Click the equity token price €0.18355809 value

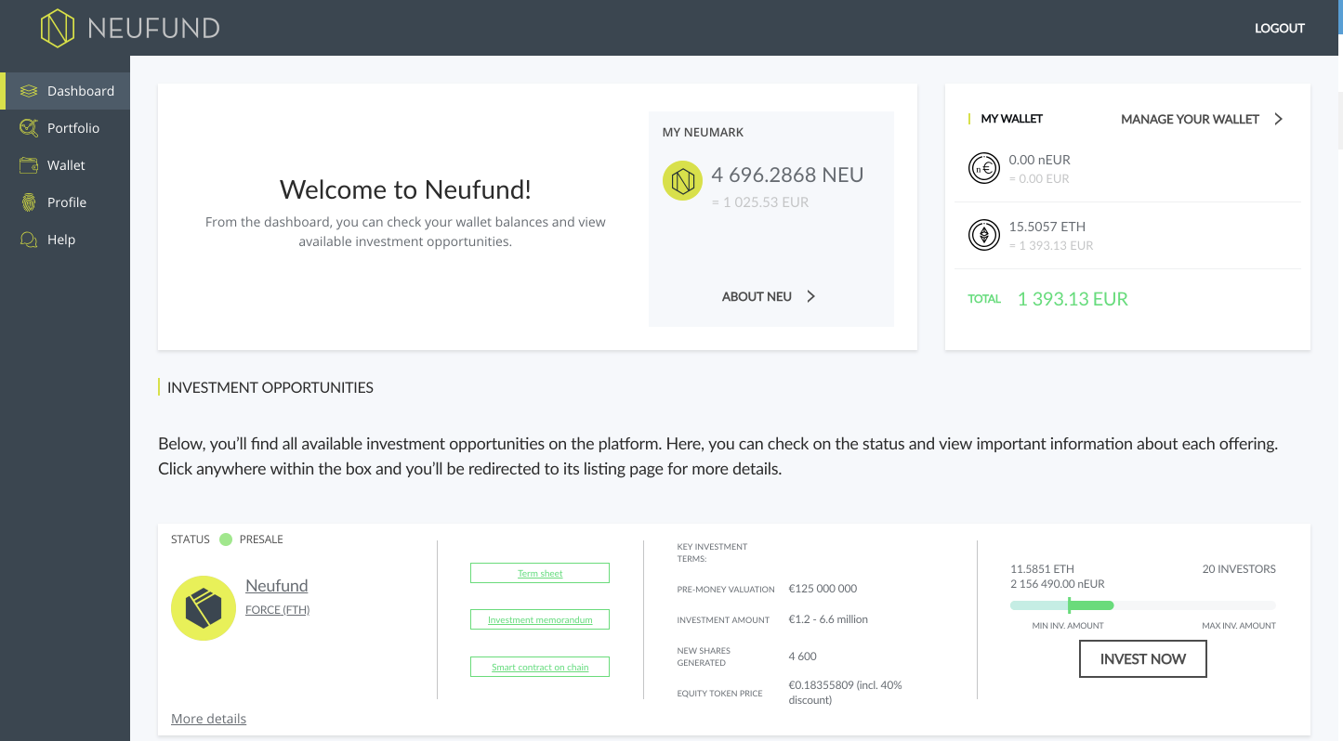(x=845, y=692)
